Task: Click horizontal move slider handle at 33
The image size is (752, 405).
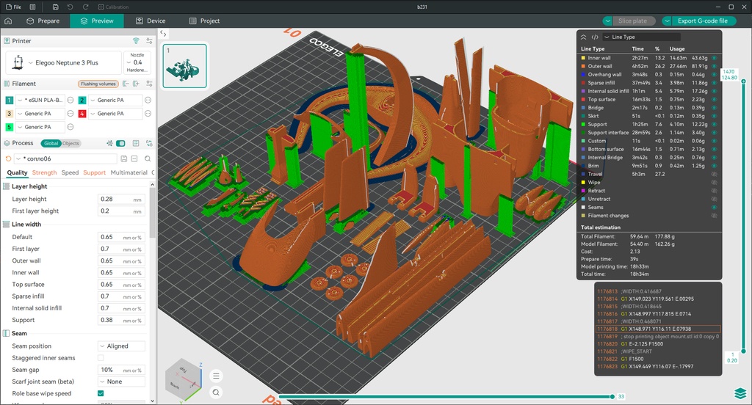Action: (612, 396)
